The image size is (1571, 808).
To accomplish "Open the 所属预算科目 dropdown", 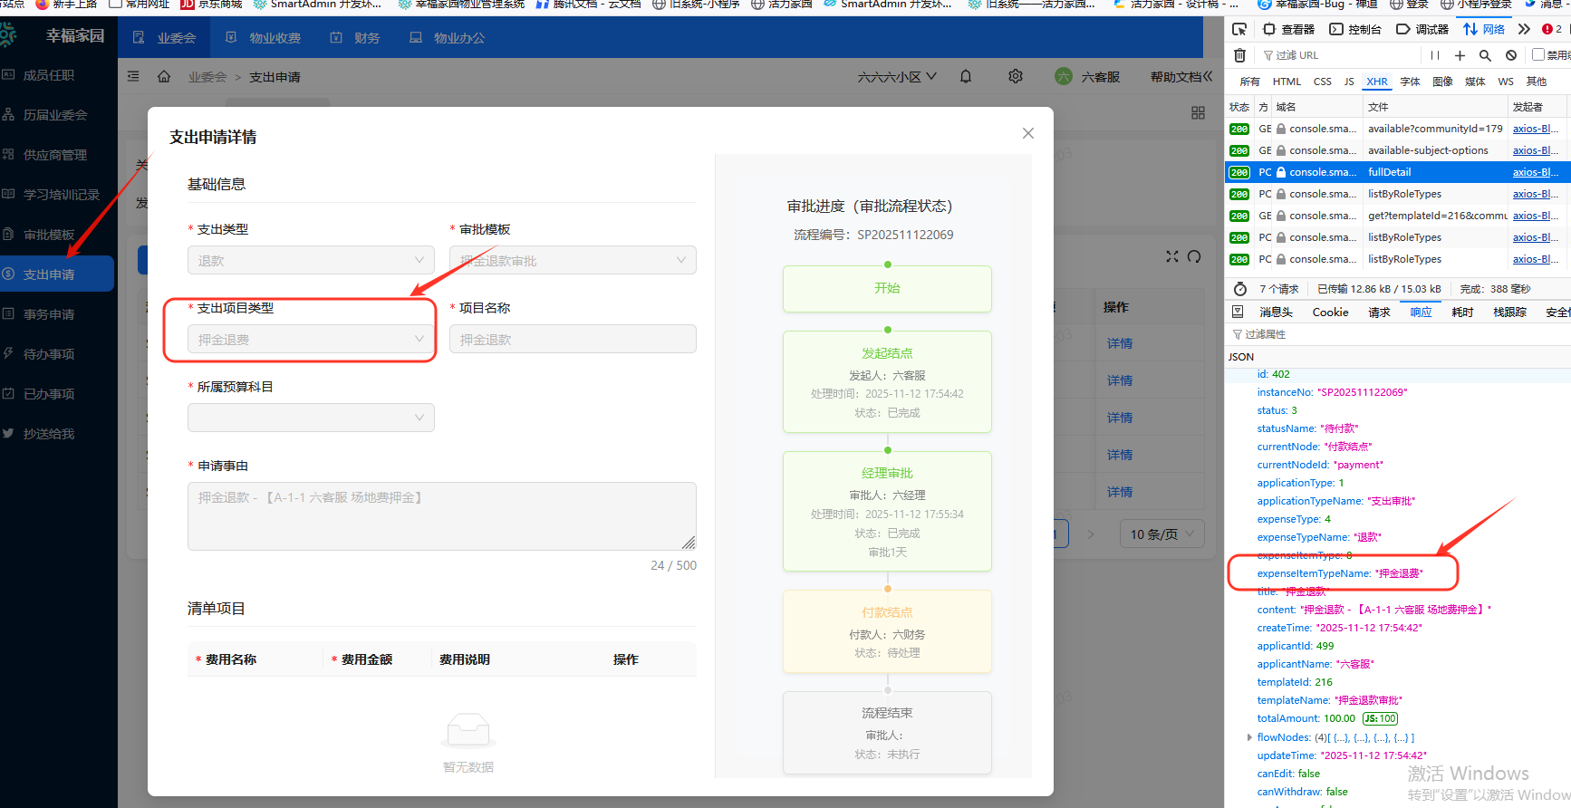I will click(311, 418).
